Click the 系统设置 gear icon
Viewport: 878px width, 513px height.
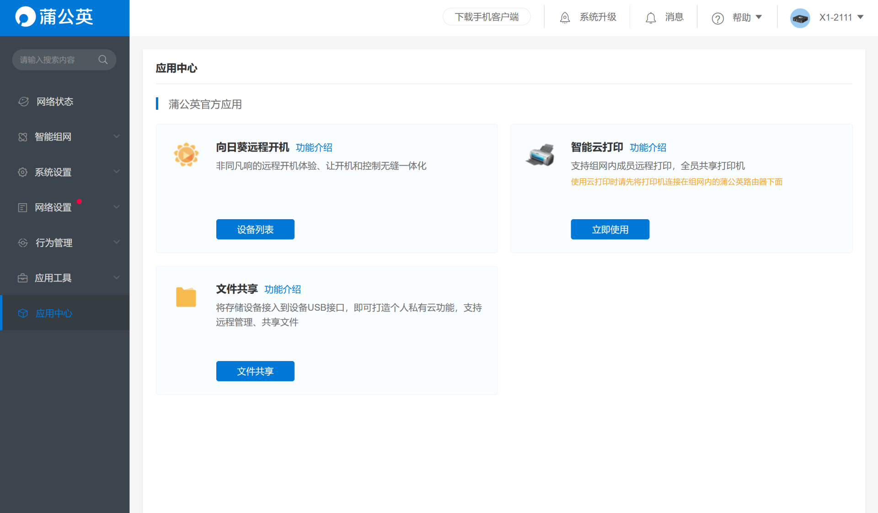pos(22,172)
